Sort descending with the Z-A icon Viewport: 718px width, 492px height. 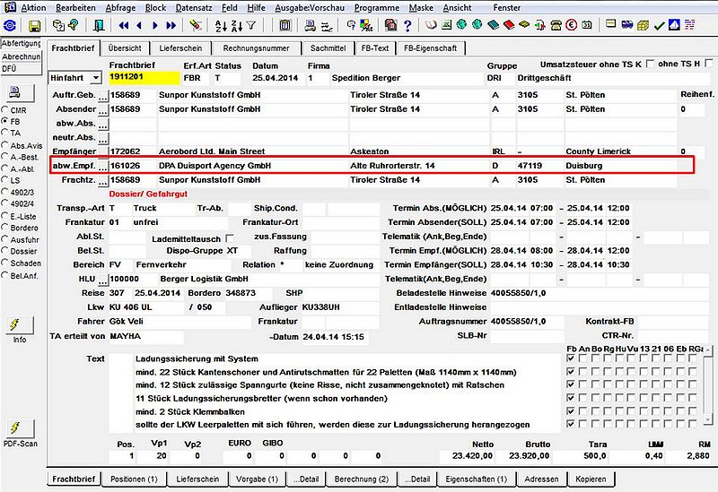(236, 26)
